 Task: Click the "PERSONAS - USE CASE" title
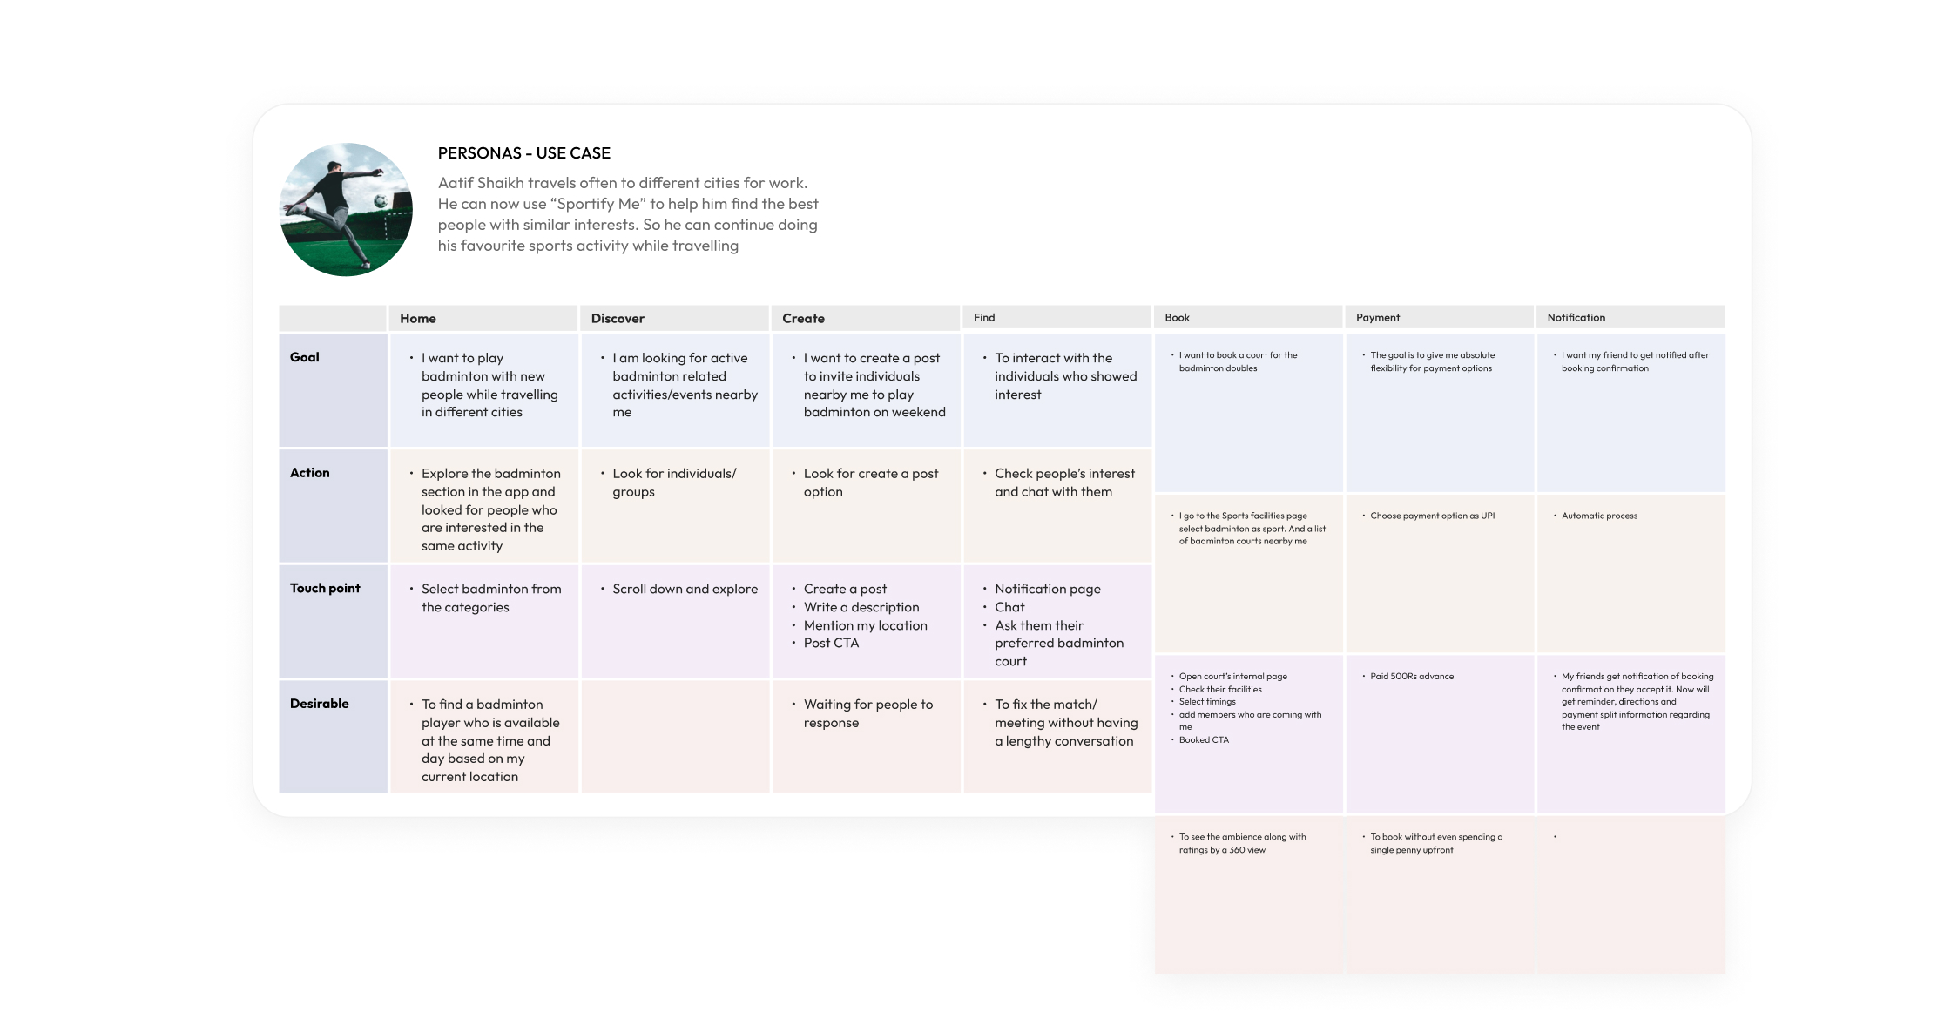(x=523, y=153)
